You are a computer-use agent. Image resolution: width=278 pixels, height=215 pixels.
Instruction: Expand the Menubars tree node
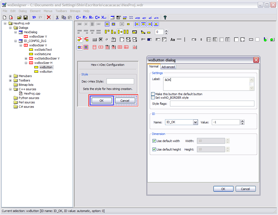pos(10,76)
